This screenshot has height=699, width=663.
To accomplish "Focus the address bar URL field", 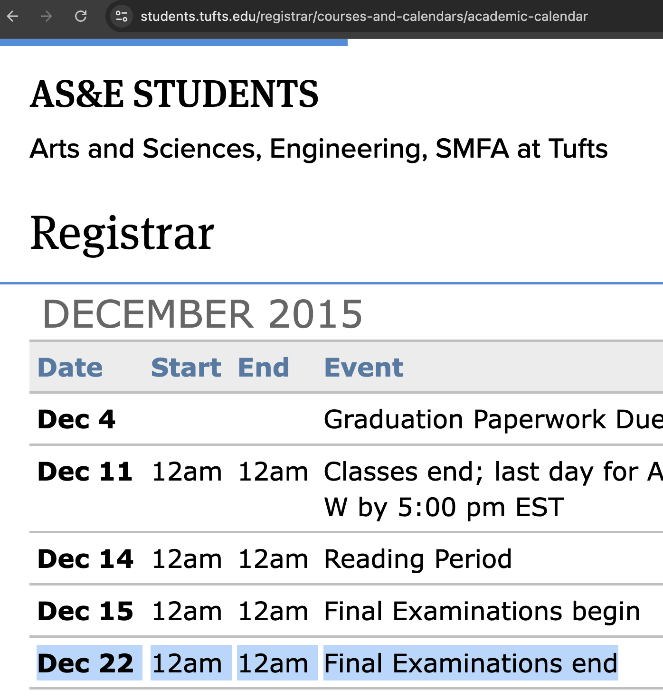I will (364, 16).
